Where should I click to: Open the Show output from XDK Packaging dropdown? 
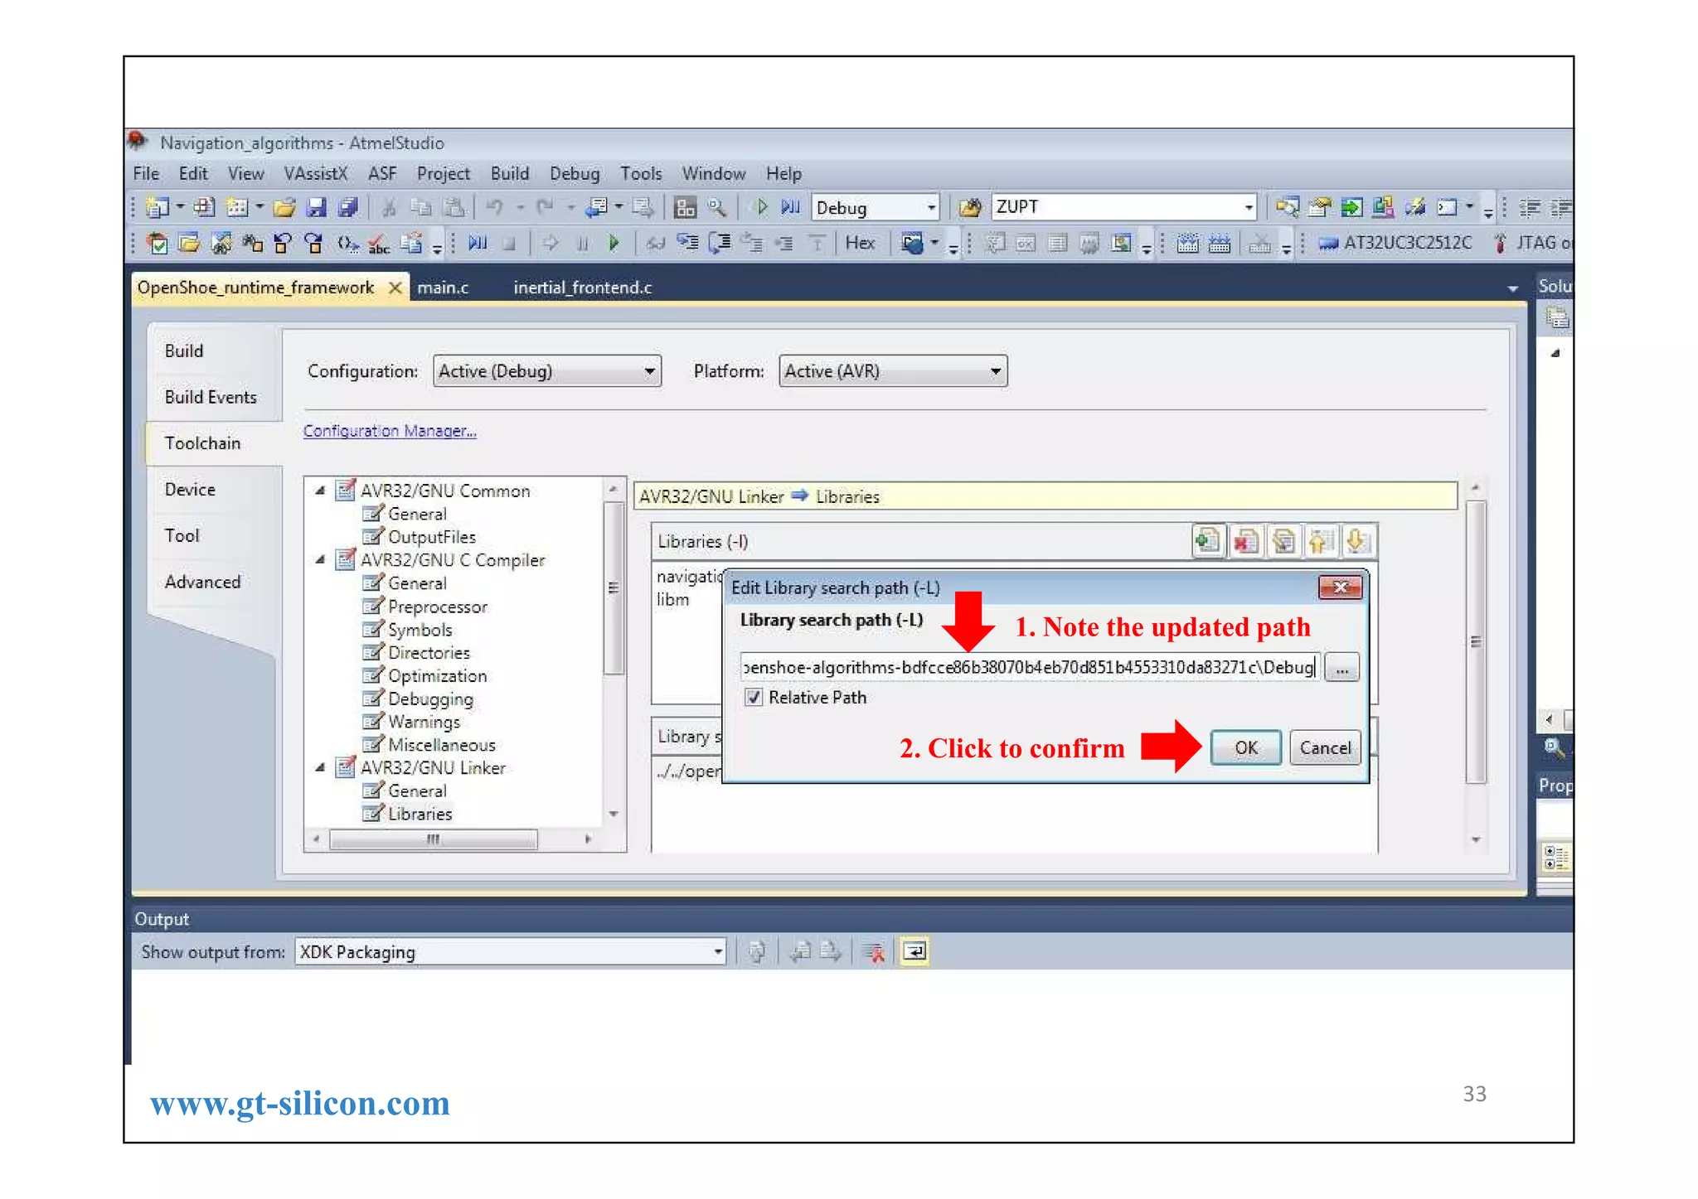tap(718, 952)
